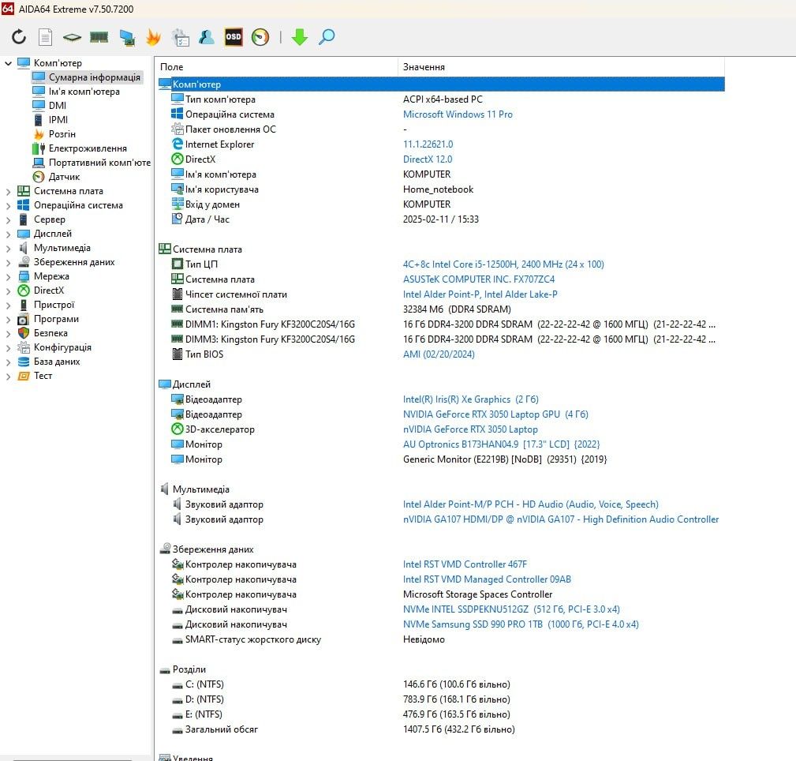Image resolution: width=796 pixels, height=761 pixels.
Task: Open the Датчик tree item
Action: pyautogui.click(x=64, y=177)
